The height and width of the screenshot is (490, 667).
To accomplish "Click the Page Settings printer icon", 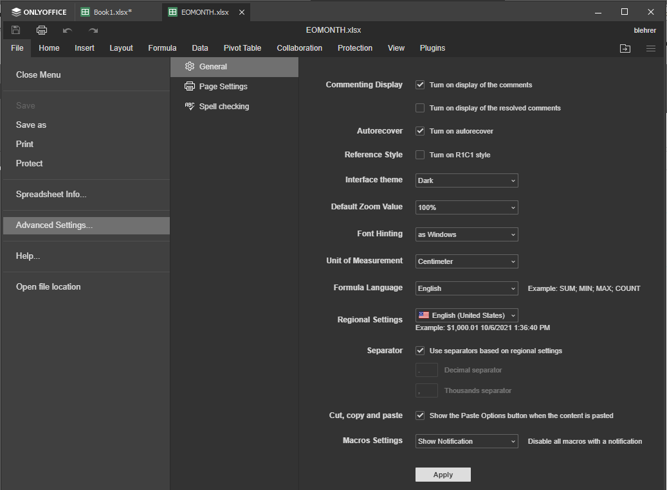I will pyautogui.click(x=190, y=86).
